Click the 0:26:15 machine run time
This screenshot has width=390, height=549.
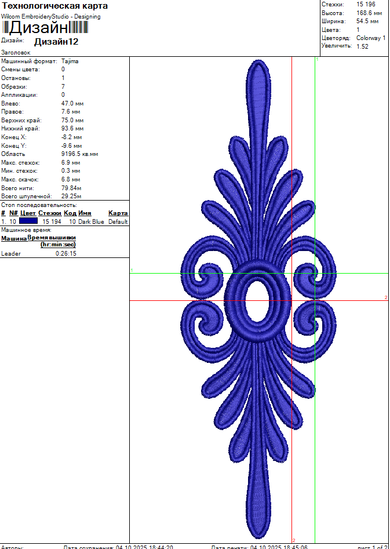[65, 253]
